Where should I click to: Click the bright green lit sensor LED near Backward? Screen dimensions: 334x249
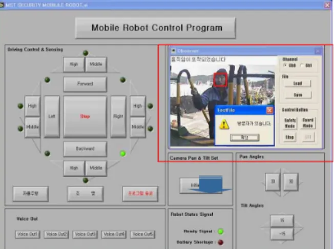click(x=123, y=153)
